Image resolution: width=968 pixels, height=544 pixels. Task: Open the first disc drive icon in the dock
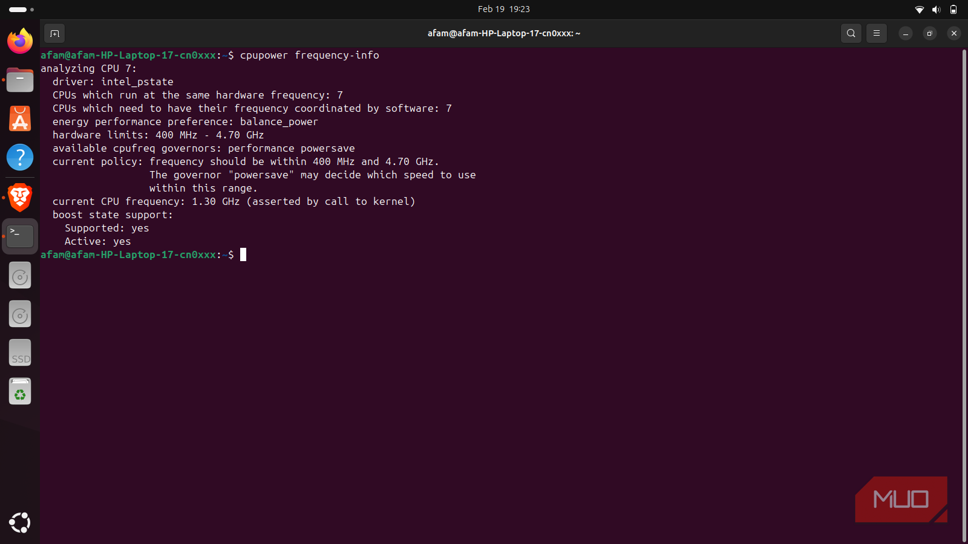click(20, 276)
